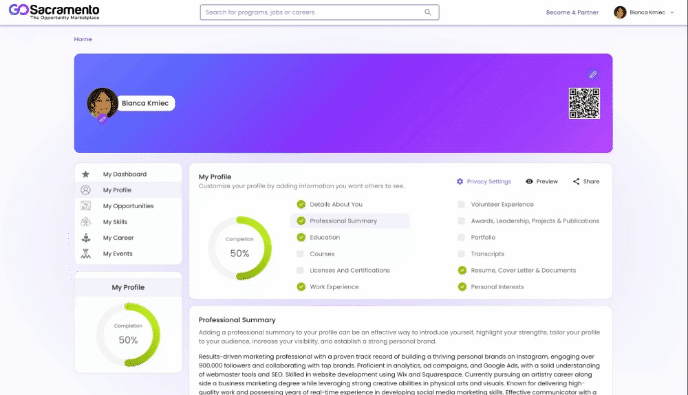Open the Personal Interests section link
This screenshot has width=688, height=395.
point(497,287)
